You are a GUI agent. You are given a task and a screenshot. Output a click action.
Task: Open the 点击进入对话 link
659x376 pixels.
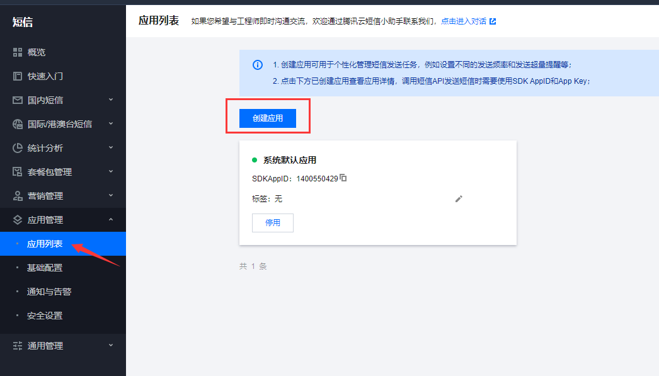pos(464,21)
